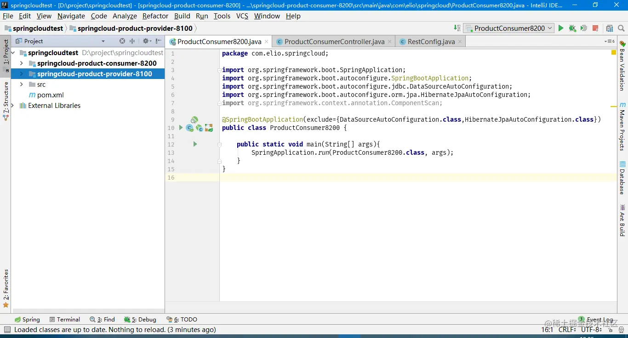Click the springcloudtest breadcrumb in navigation bar
The height and width of the screenshot is (338, 628).
[34, 28]
